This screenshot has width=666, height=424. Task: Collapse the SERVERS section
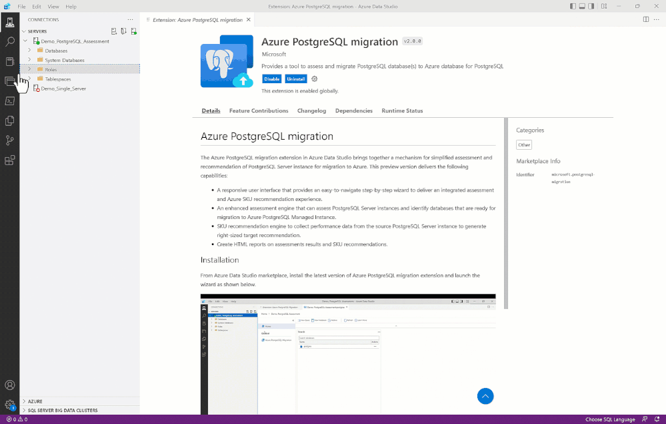pyautogui.click(x=24, y=31)
